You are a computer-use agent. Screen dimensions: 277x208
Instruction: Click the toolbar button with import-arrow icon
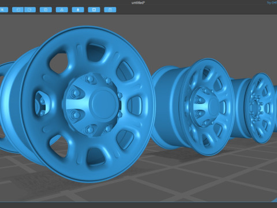[x=18, y=10]
